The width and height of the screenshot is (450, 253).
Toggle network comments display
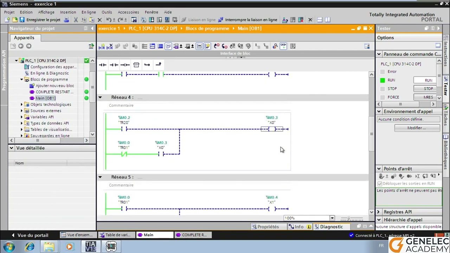[x=168, y=46]
